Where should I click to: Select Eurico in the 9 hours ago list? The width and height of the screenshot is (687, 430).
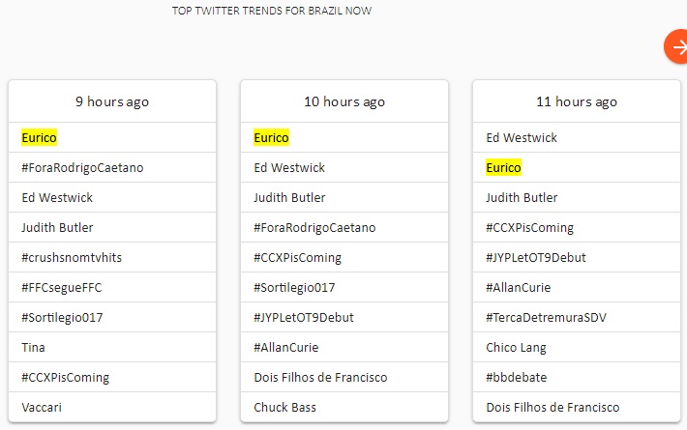(x=40, y=138)
